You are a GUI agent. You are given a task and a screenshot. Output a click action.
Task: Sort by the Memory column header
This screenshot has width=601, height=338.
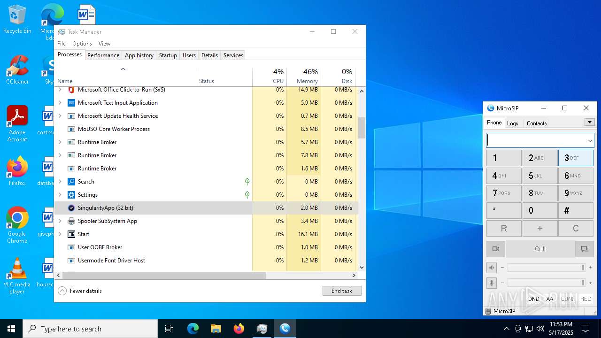click(304, 77)
